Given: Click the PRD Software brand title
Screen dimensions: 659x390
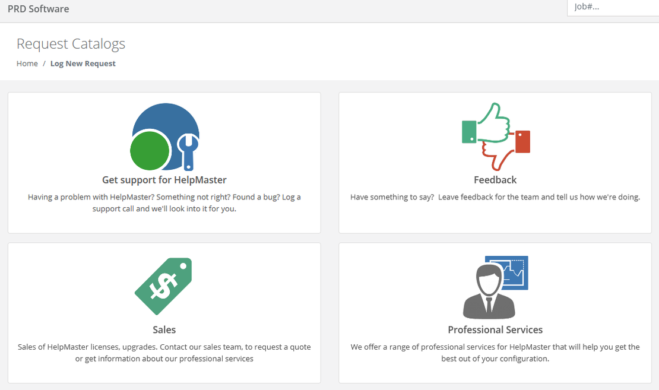Looking at the screenshot, I should (x=38, y=9).
